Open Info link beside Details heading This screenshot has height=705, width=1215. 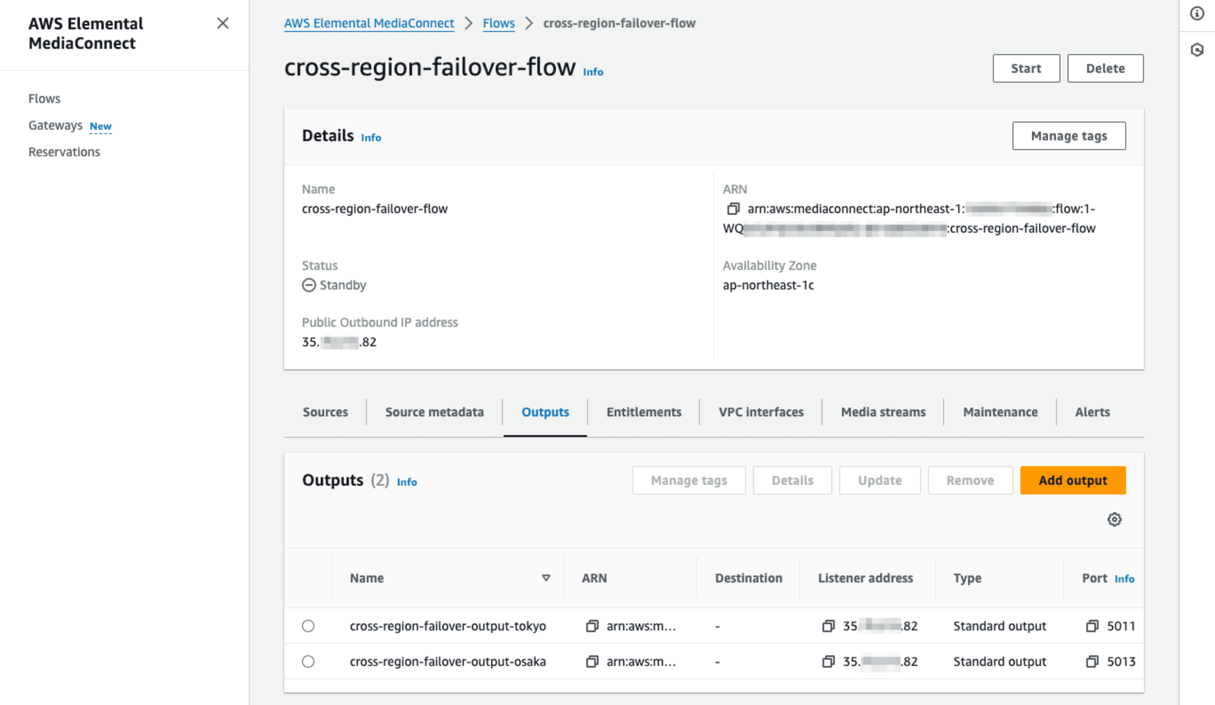[371, 137]
